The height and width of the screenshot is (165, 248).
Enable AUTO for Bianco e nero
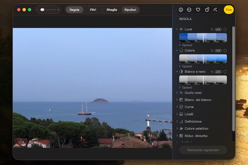click(x=218, y=72)
